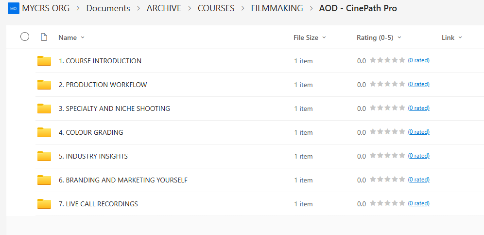Click the file type column header icon
This screenshot has width=484, height=235.
[x=44, y=37]
